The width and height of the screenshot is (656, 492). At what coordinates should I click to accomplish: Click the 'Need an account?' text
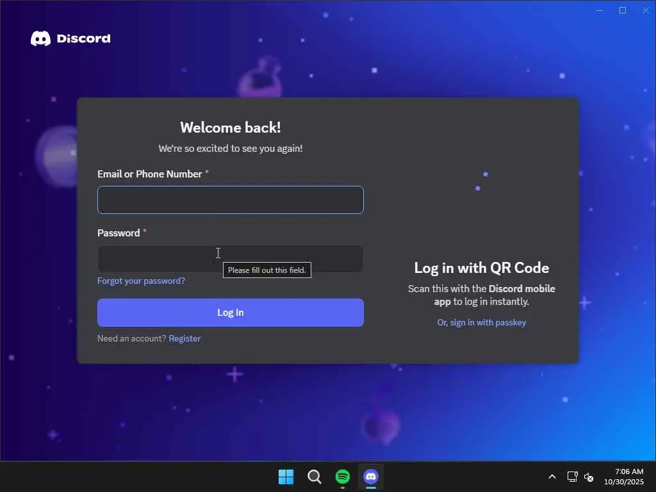[132, 338]
